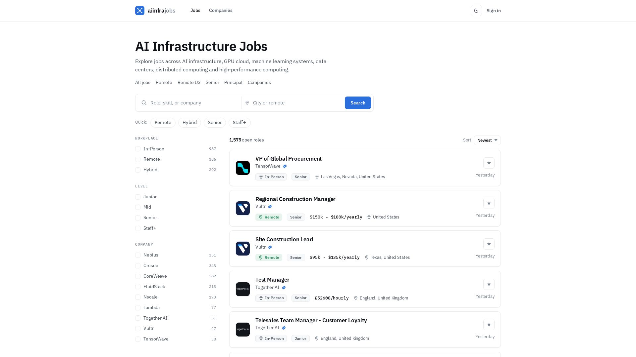Click Sign in
The width and height of the screenshot is (636, 357).
click(x=494, y=11)
